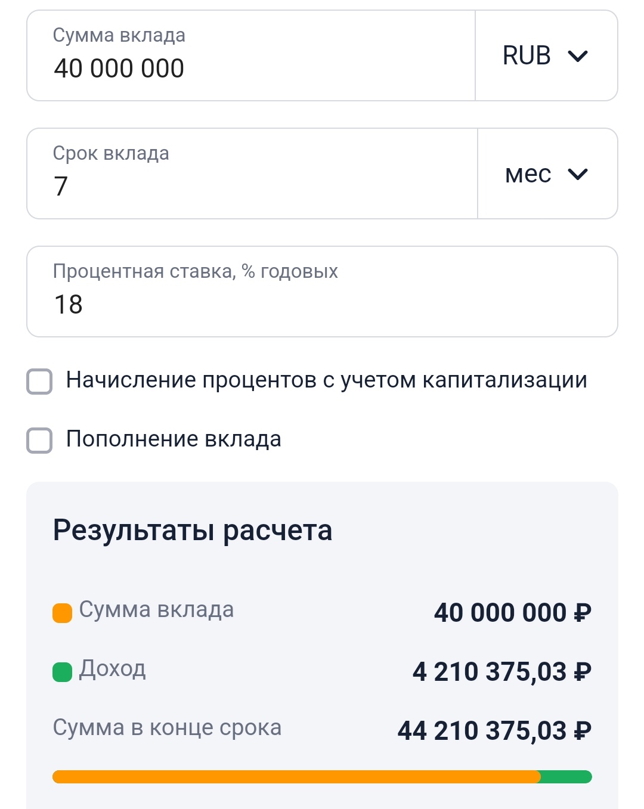Click the orange Сумма вклада legend dot
The width and height of the screenshot is (644, 809).
pos(62,613)
